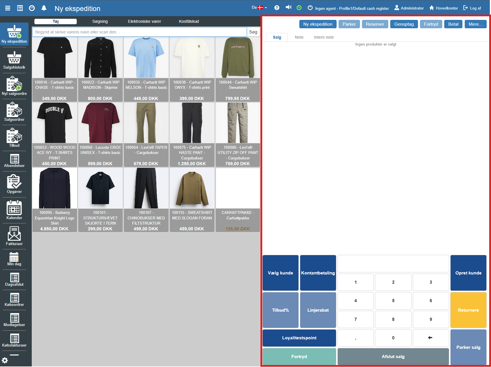Screen dimensions: 491x367
Task: Open the Intern note tab
Action: pyautogui.click(x=324, y=37)
